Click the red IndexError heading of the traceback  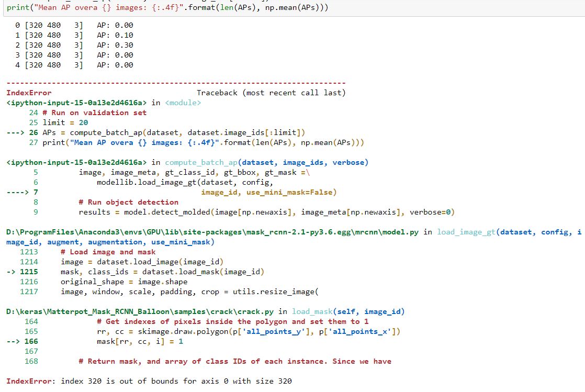click(29, 93)
